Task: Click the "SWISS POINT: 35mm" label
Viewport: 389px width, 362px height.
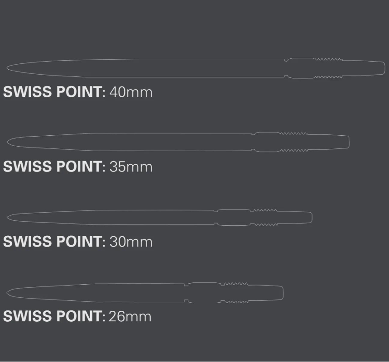Action: (x=77, y=167)
